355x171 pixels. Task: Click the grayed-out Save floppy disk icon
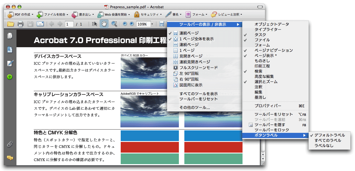pyautogui.click(x=30, y=24)
